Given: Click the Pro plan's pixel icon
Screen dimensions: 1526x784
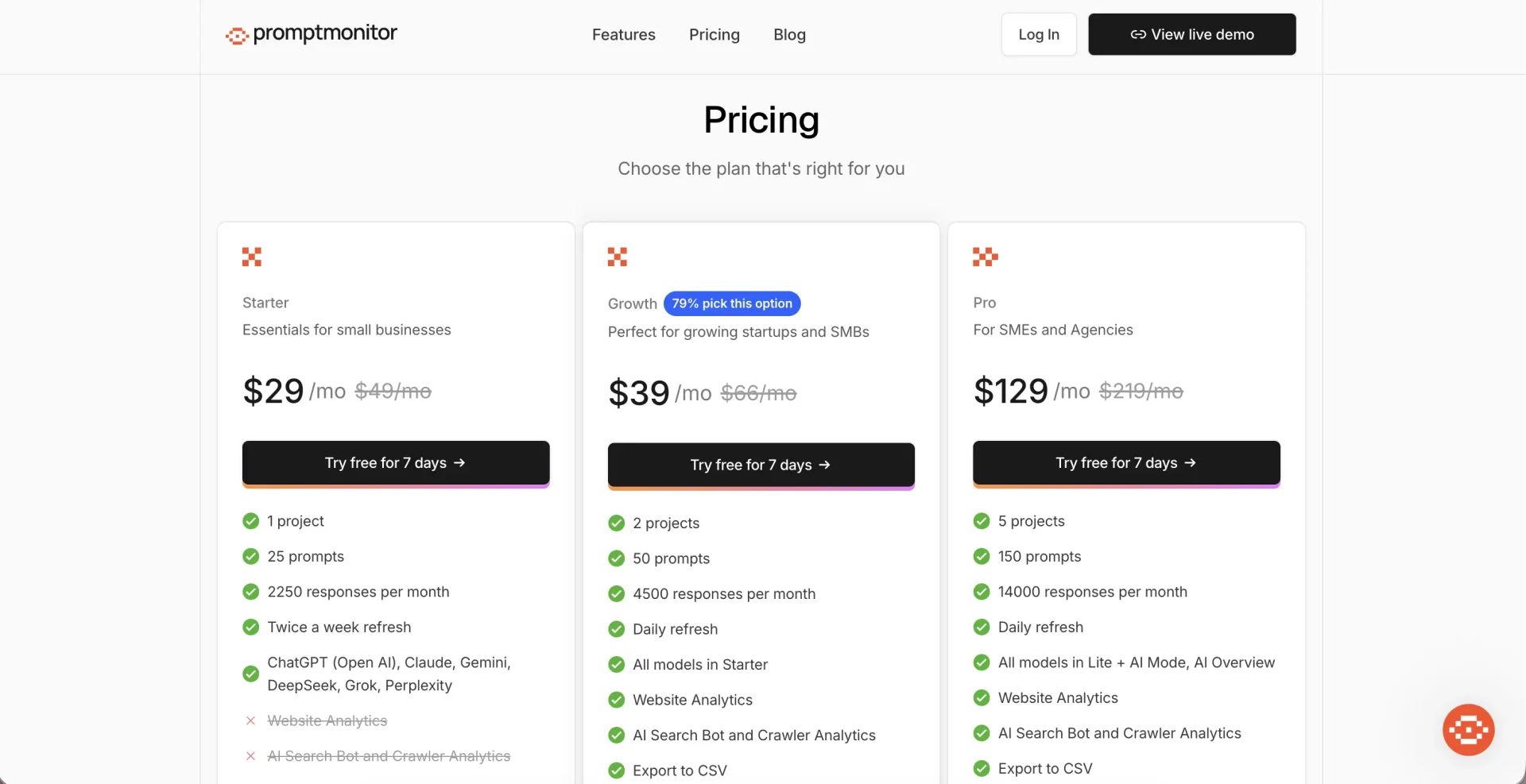Looking at the screenshot, I should [986, 257].
